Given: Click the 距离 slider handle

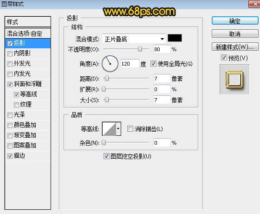Looking at the screenshot, I should 107,78.
